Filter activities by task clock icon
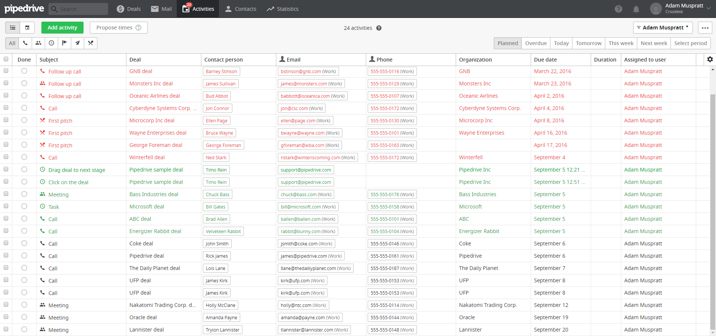This screenshot has width=716, height=336. click(x=51, y=43)
